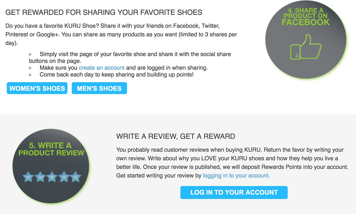Image resolution: width=356 pixels, height=214 pixels.
Task: Select the second star in the review badge
Action: point(40,177)
